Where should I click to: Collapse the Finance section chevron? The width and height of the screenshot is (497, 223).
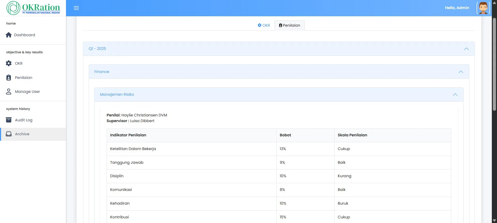461,72
